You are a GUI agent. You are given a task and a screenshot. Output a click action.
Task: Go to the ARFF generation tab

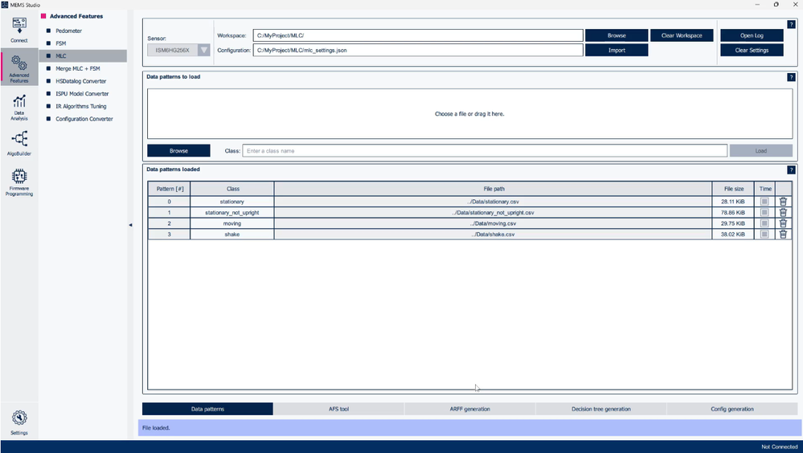pos(469,409)
